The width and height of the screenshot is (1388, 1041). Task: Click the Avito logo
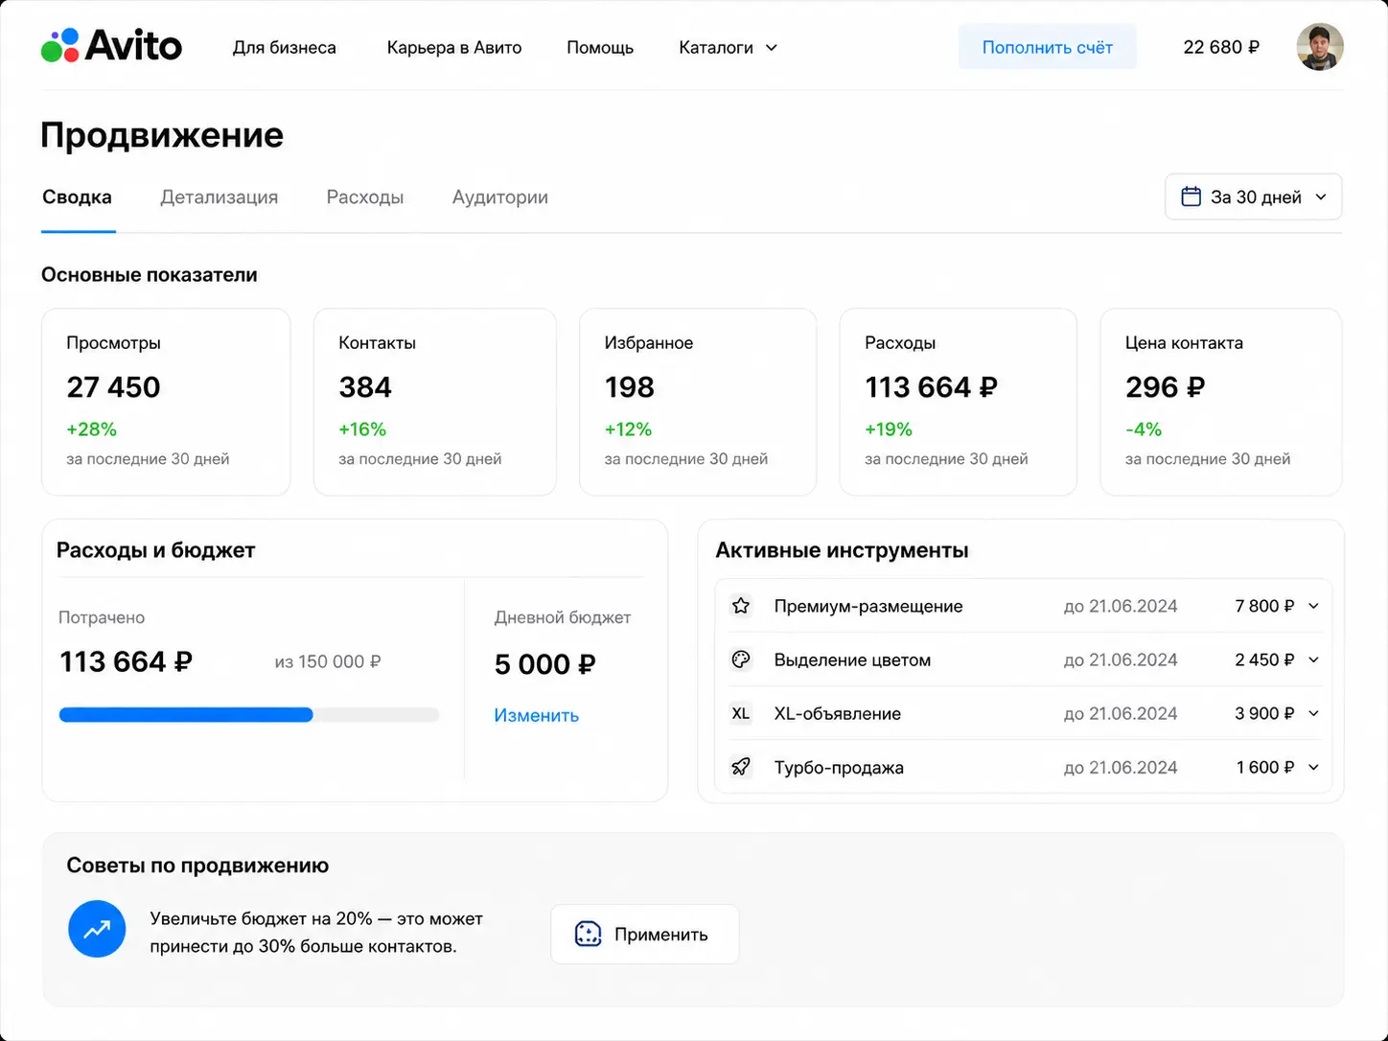pyautogui.click(x=111, y=46)
